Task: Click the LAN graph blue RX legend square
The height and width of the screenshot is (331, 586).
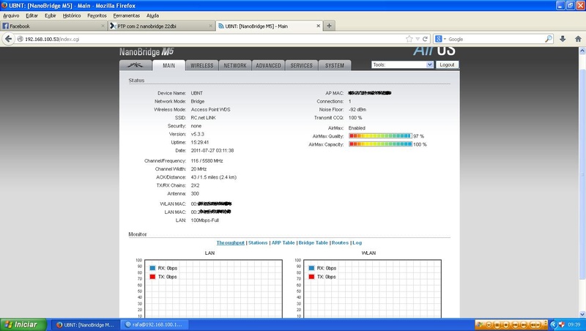Action: point(152,268)
